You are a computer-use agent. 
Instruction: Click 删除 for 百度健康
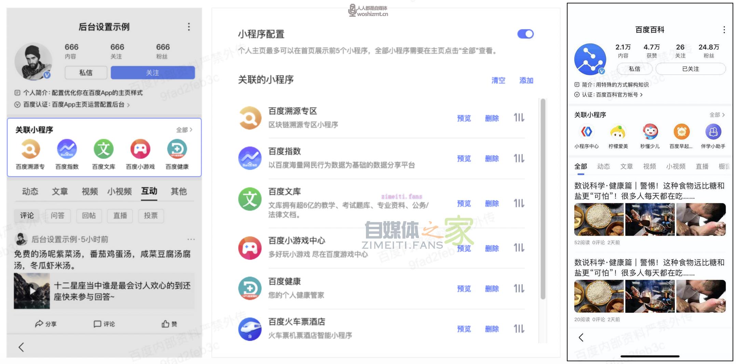pyautogui.click(x=492, y=289)
